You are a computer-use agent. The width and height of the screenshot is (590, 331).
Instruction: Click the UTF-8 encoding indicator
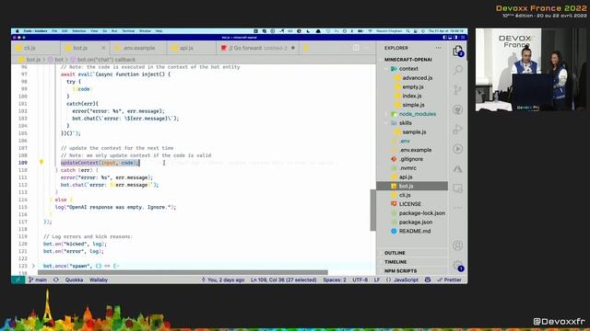360,280
